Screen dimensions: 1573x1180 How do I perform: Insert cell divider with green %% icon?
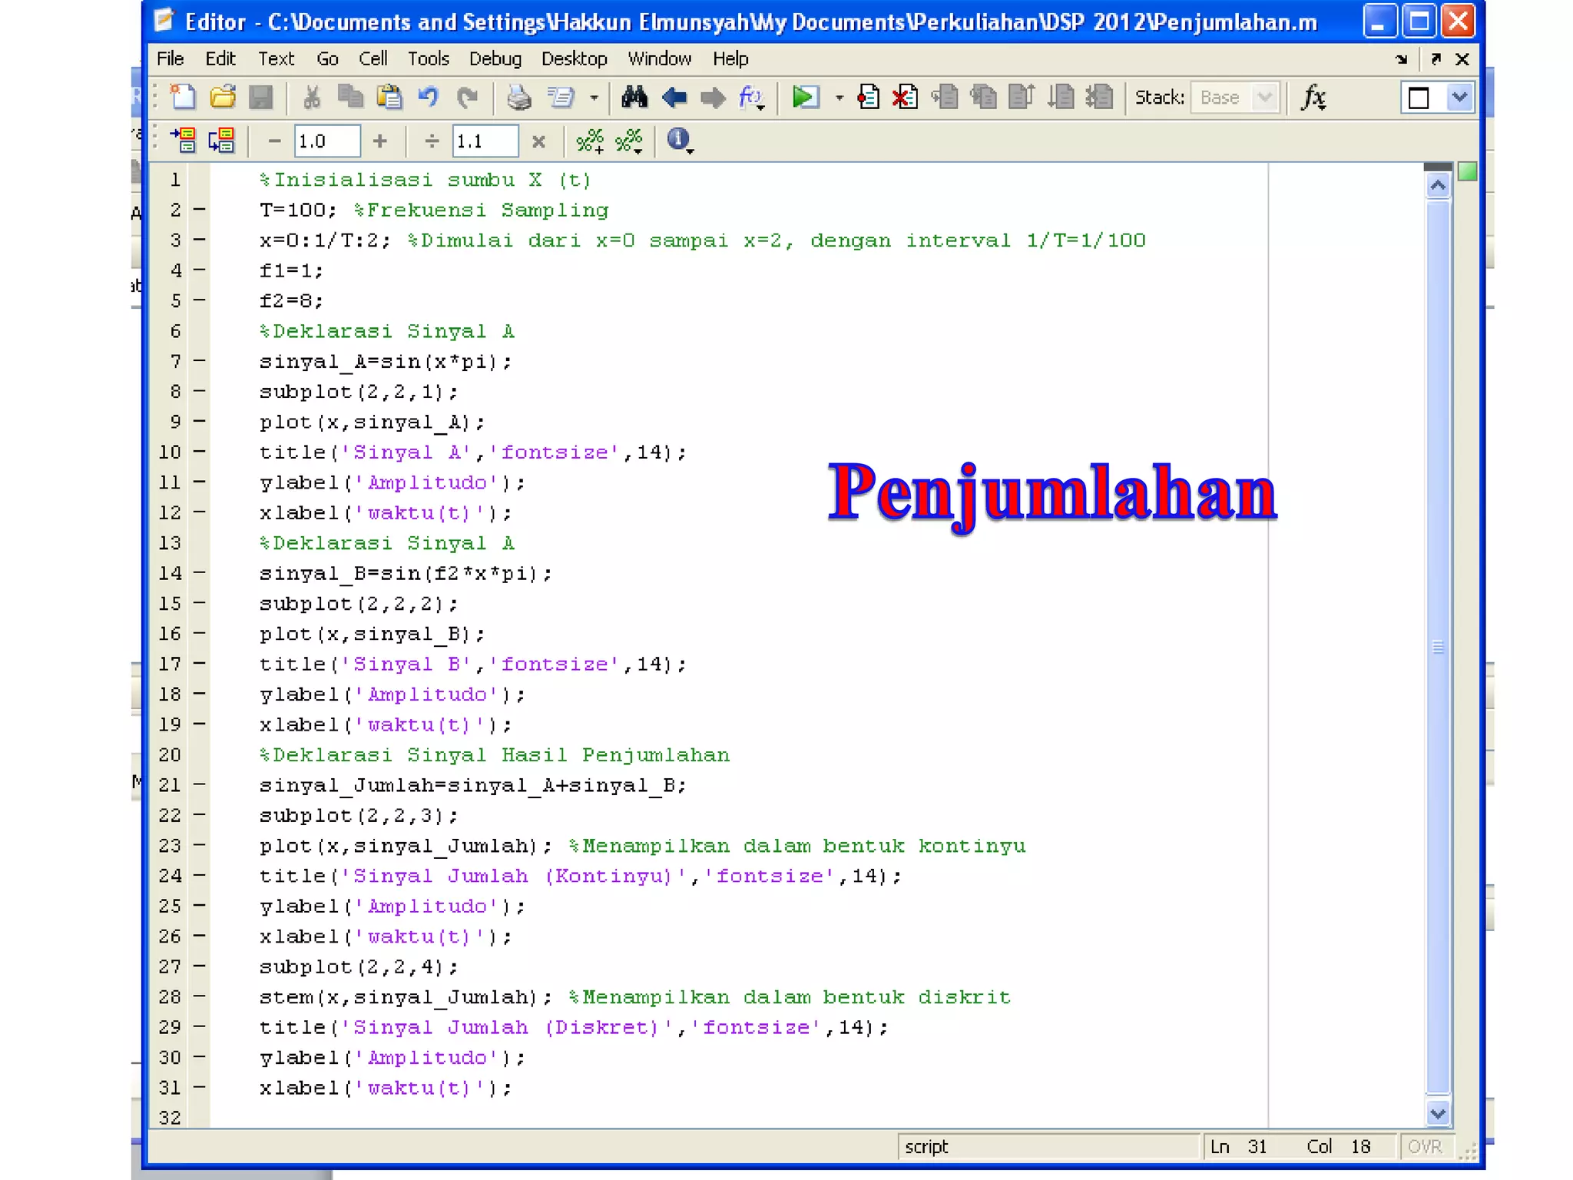(590, 141)
